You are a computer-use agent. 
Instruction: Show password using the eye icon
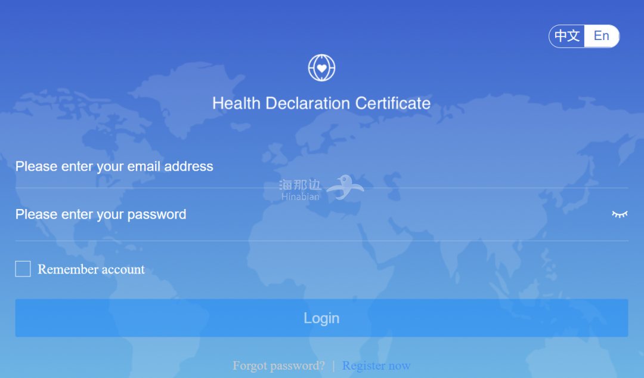[620, 214]
